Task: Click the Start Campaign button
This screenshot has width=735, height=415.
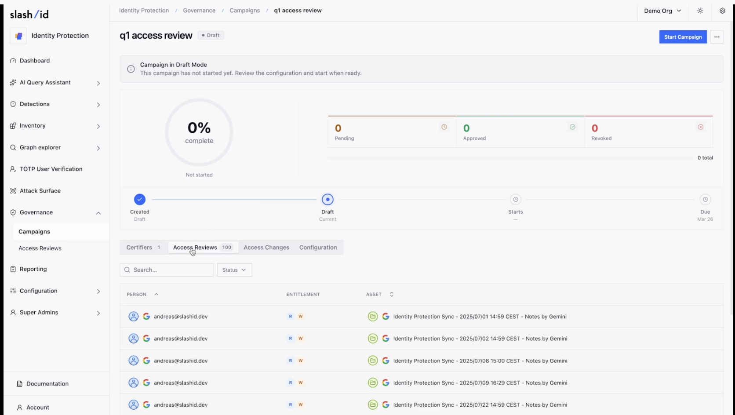Action: point(682,37)
